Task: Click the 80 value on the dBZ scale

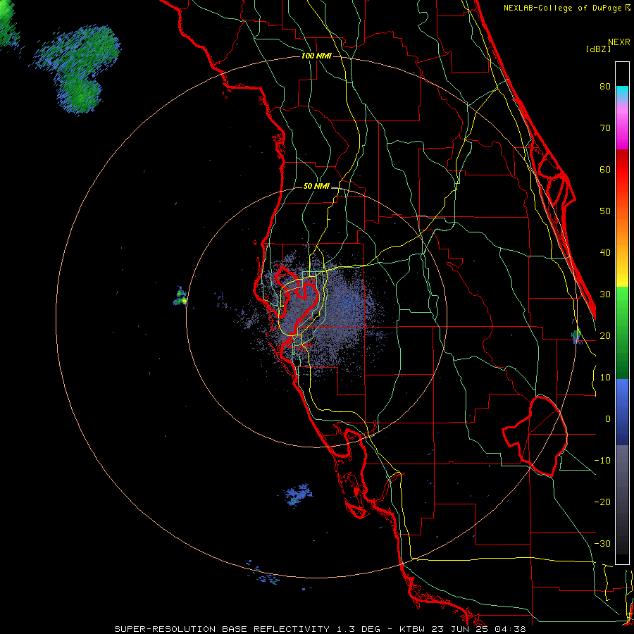Action: pos(605,87)
